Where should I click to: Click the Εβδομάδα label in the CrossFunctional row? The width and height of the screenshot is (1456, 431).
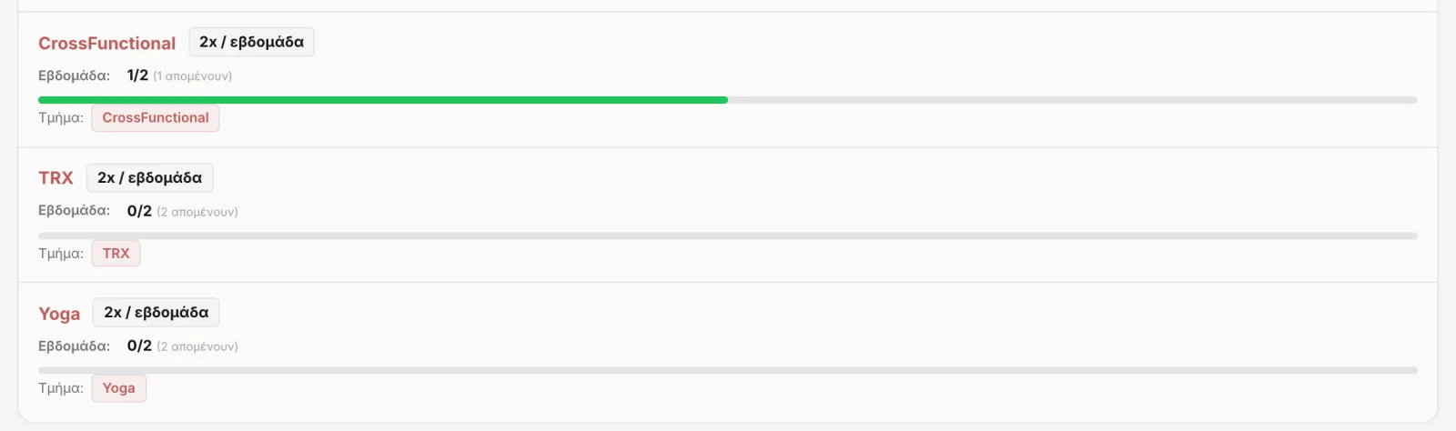(x=74, y=75)
